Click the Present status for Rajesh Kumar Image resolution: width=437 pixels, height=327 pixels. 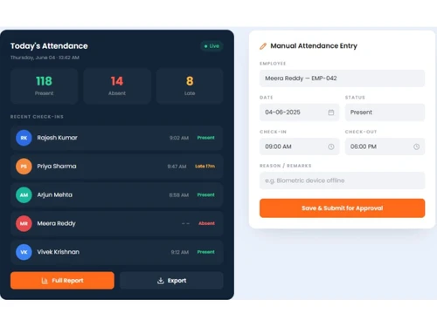[x=205, y=138]
